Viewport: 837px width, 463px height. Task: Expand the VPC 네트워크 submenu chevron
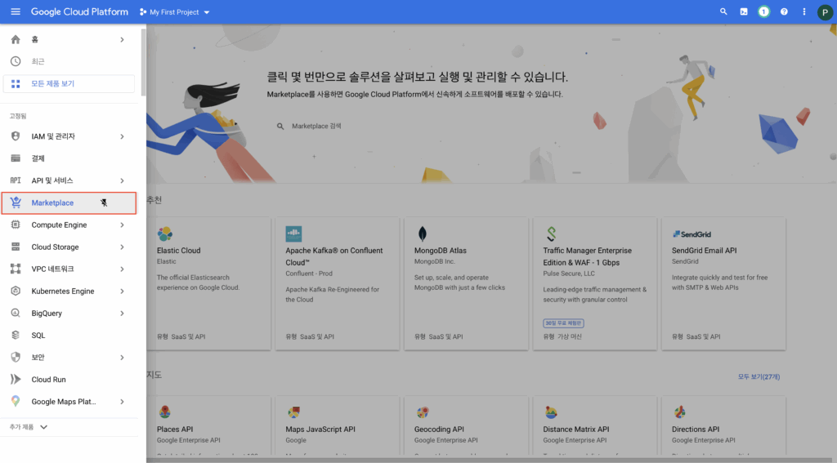coord(123,269)
